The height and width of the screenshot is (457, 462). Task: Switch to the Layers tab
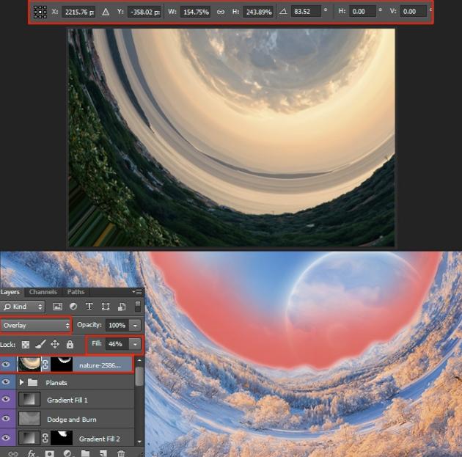tap(10, 292)
